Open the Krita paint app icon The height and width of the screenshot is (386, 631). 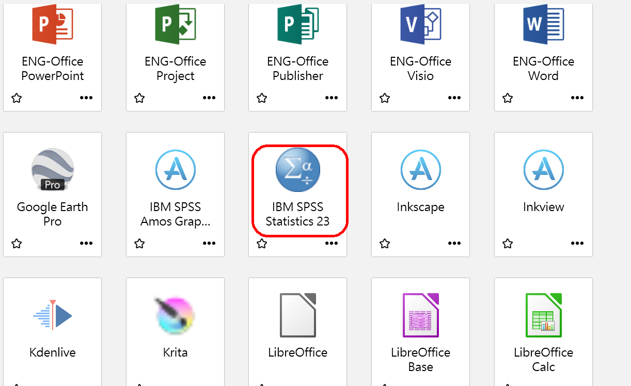(x=175, y=315)
